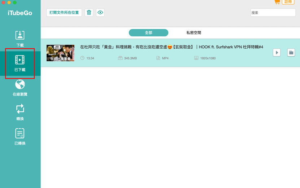Play the downloaded HOOK video

(277, 53)
